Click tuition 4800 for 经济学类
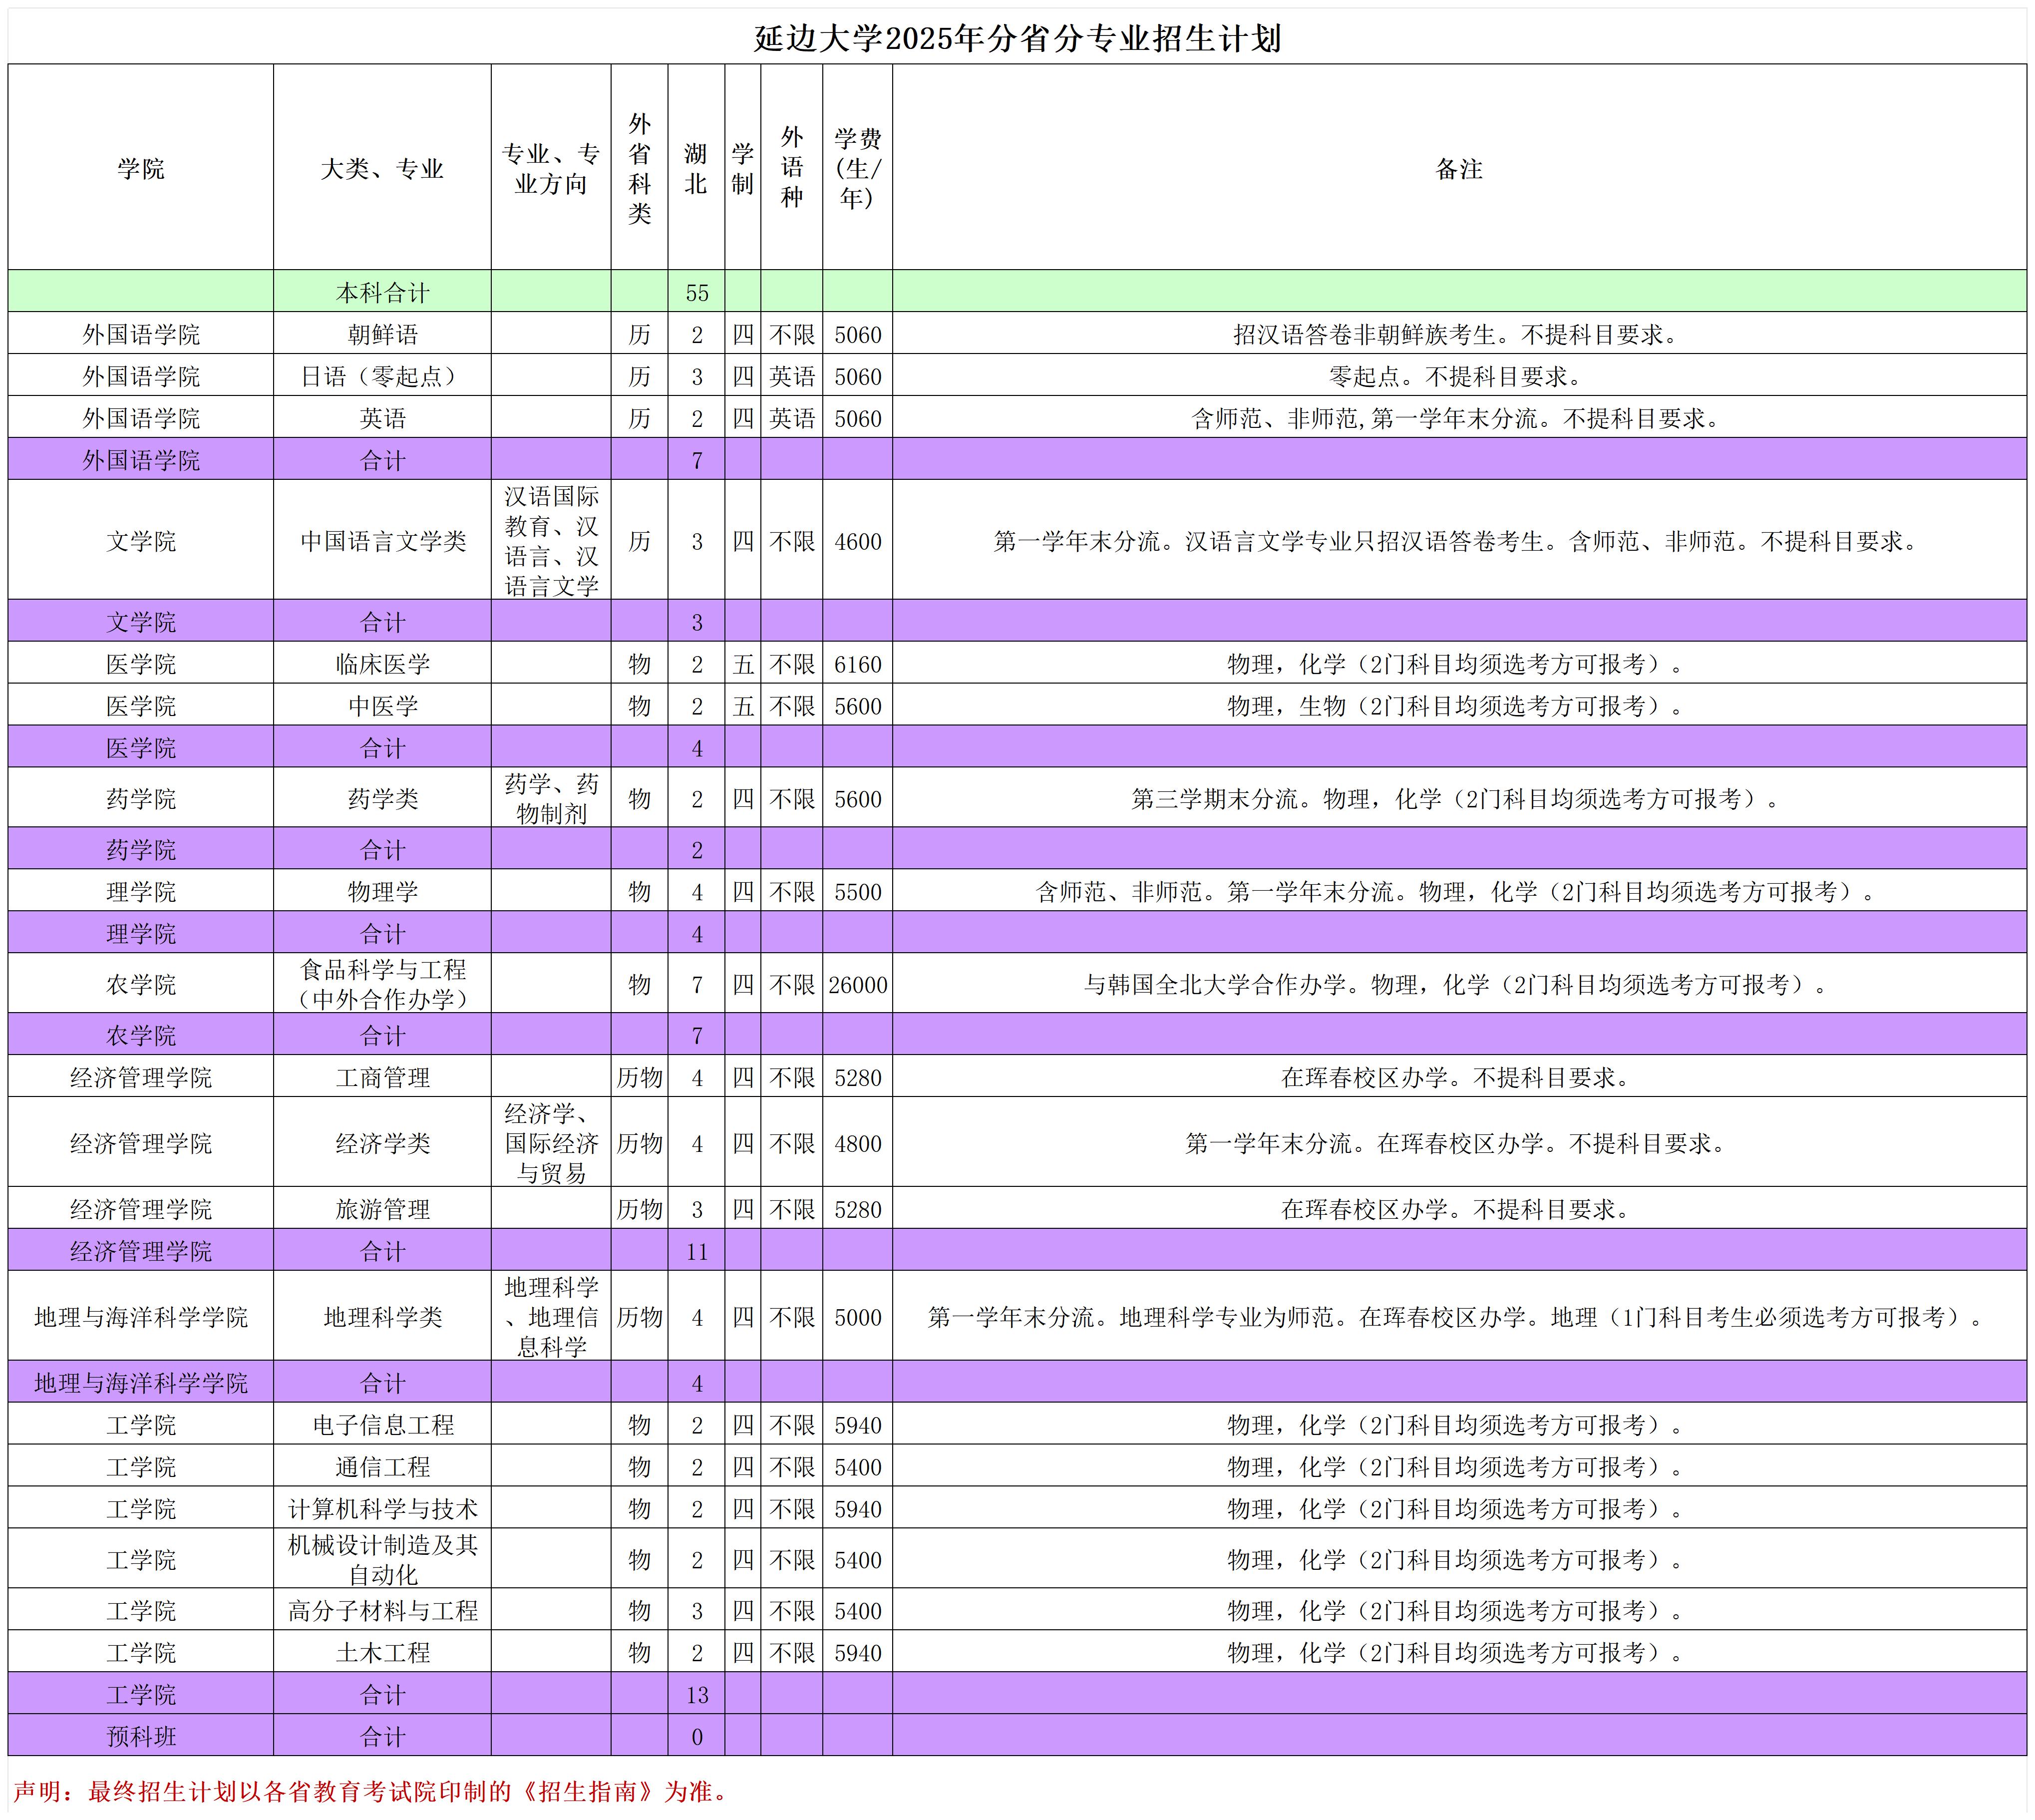Image resolution: width=2035 pixels, height=1820 pixels. point(858,1143)
